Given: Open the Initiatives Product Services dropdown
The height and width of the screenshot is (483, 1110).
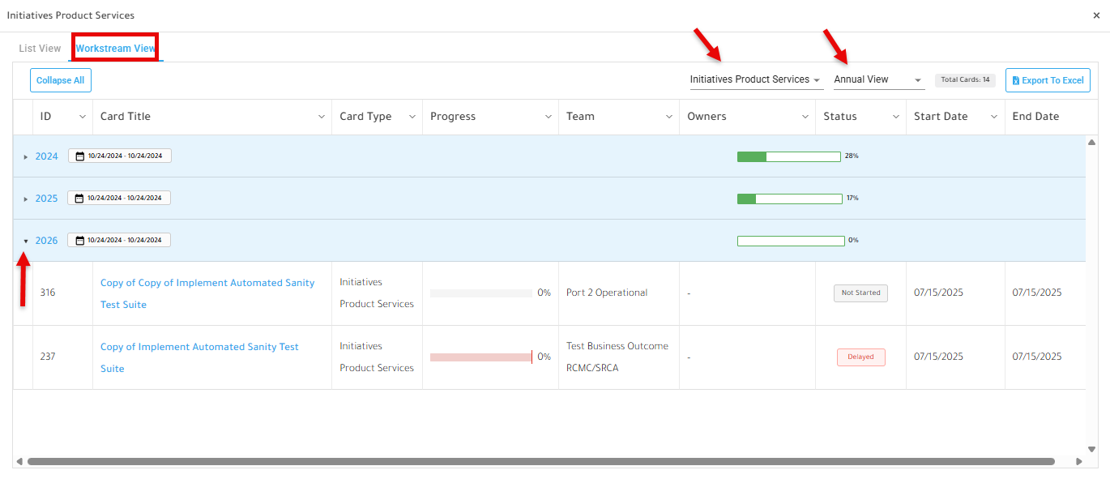Looking at the screenshot, I should coord(756,79).
